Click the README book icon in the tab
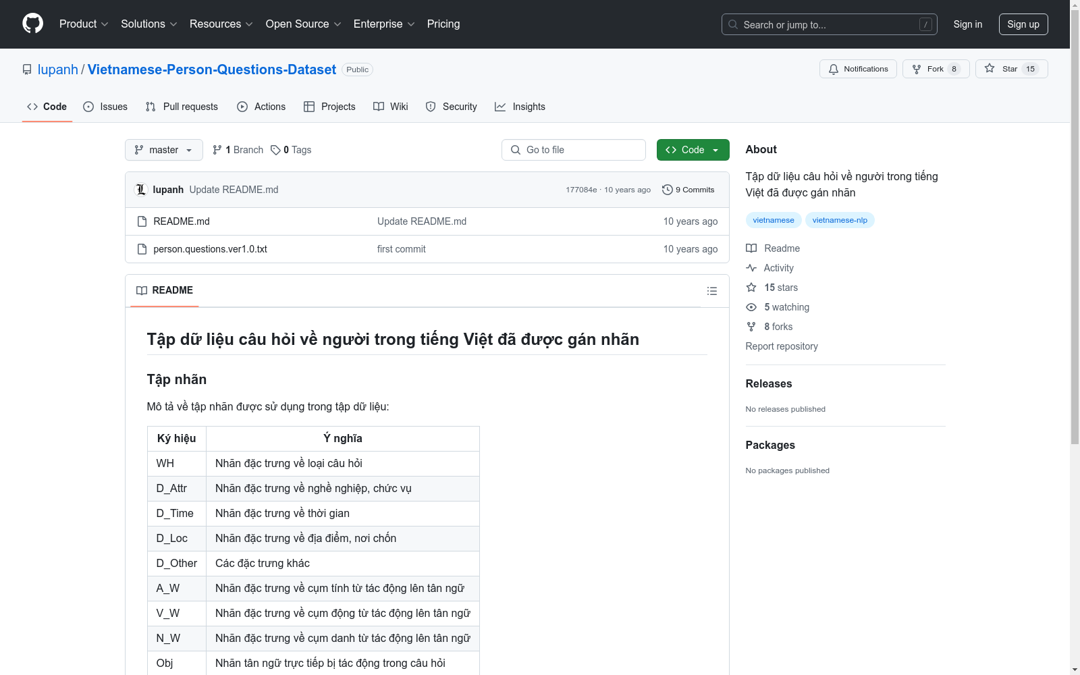Screen dimensions: 1080x675 tap(142, 290)
